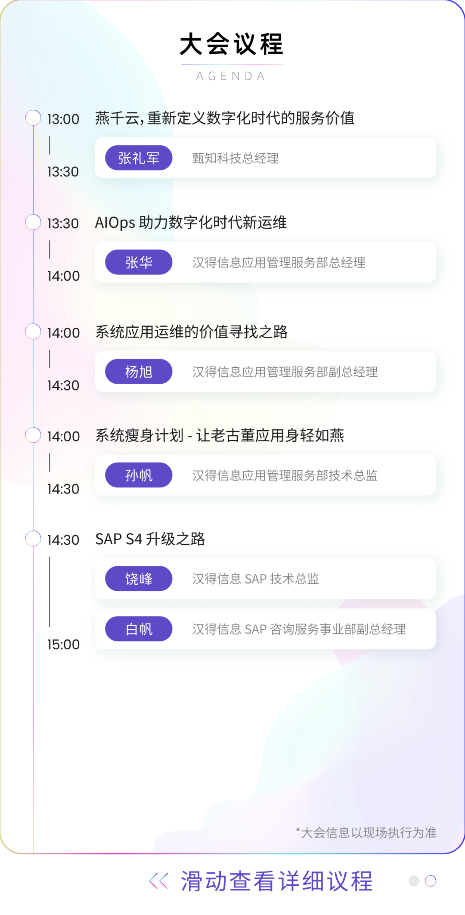Open the AIOps 助力数字化时代新运维 session title
The image size is (465, 915).
pos(191,223)
